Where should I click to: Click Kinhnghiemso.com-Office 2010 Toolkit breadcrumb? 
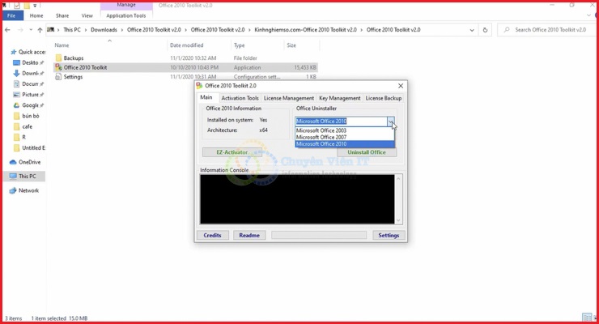point(306,30)
